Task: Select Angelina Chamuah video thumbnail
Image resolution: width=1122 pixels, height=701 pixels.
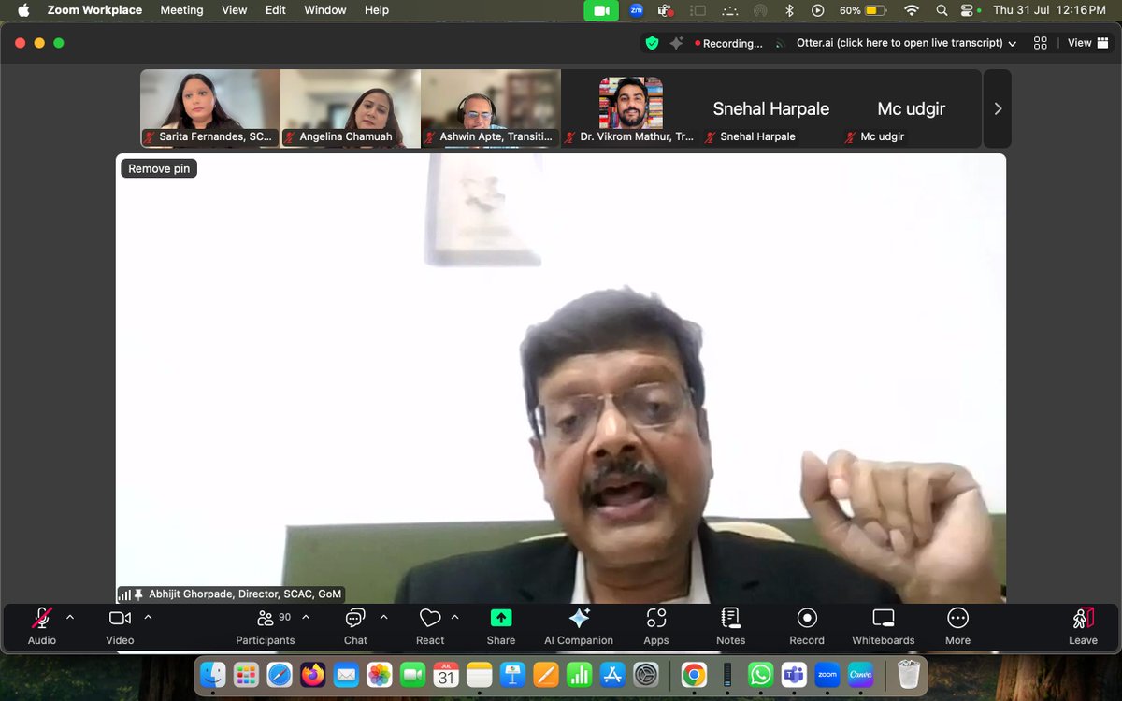Action: (x=351, y=108)
